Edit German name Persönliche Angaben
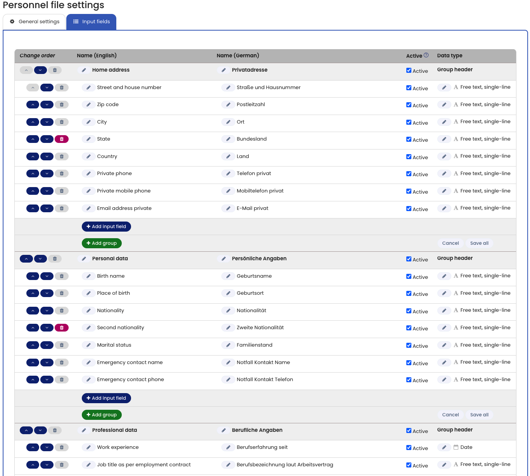530x476 pixels. (x=223, y=259)
